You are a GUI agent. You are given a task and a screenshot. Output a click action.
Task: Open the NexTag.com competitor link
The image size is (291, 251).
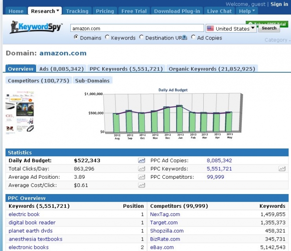[x=165, y=214]
